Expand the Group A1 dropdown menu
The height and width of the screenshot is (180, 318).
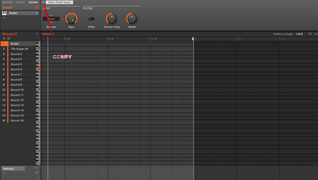click(x=37, y=34)
